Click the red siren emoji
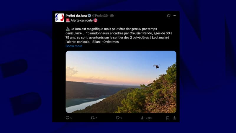This screenshot has height=133, width=236. [x=68, y=20]
